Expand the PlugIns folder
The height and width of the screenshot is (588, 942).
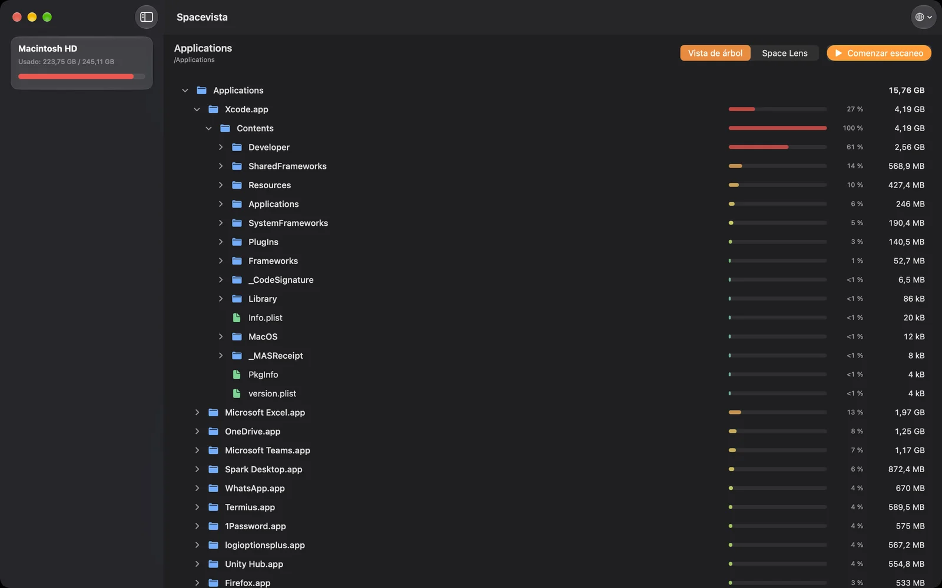tap(221, 242)
